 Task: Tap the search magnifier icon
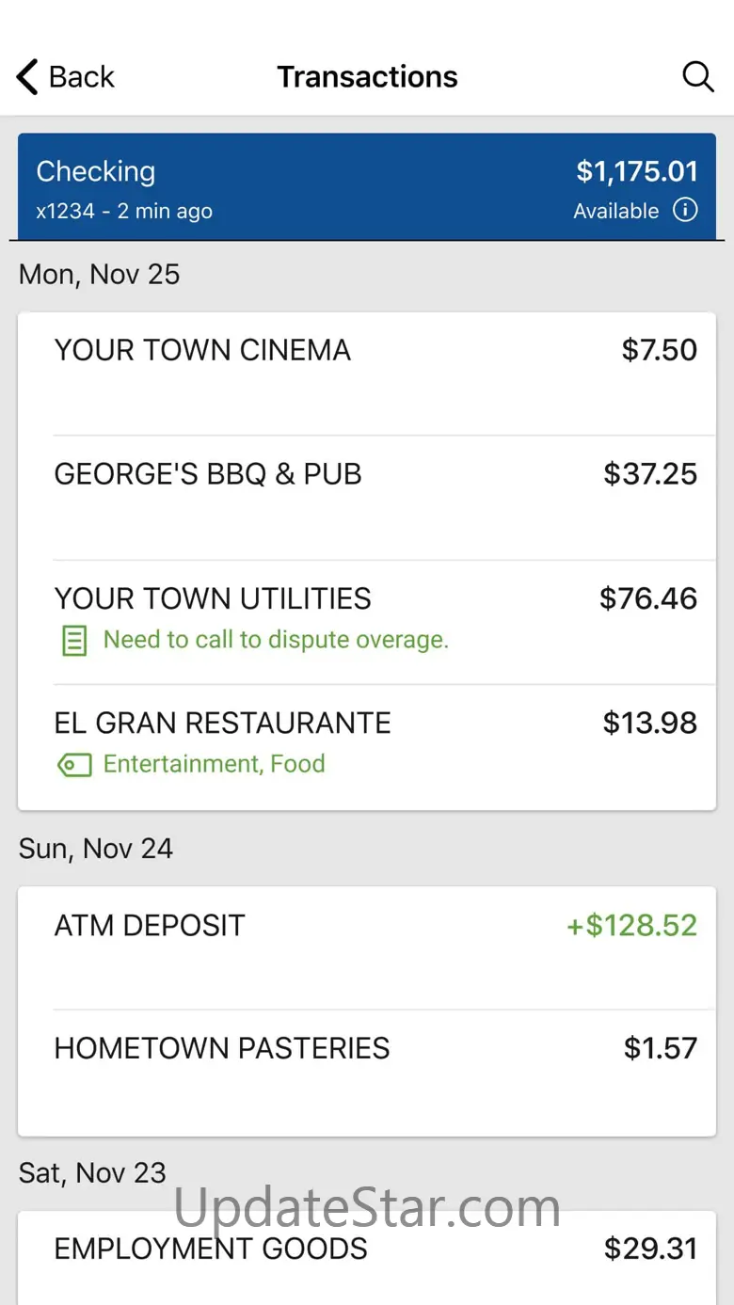click(697, 76)
